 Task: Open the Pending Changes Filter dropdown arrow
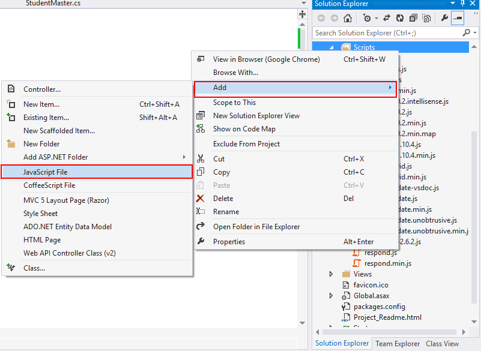tap(377, 18)
